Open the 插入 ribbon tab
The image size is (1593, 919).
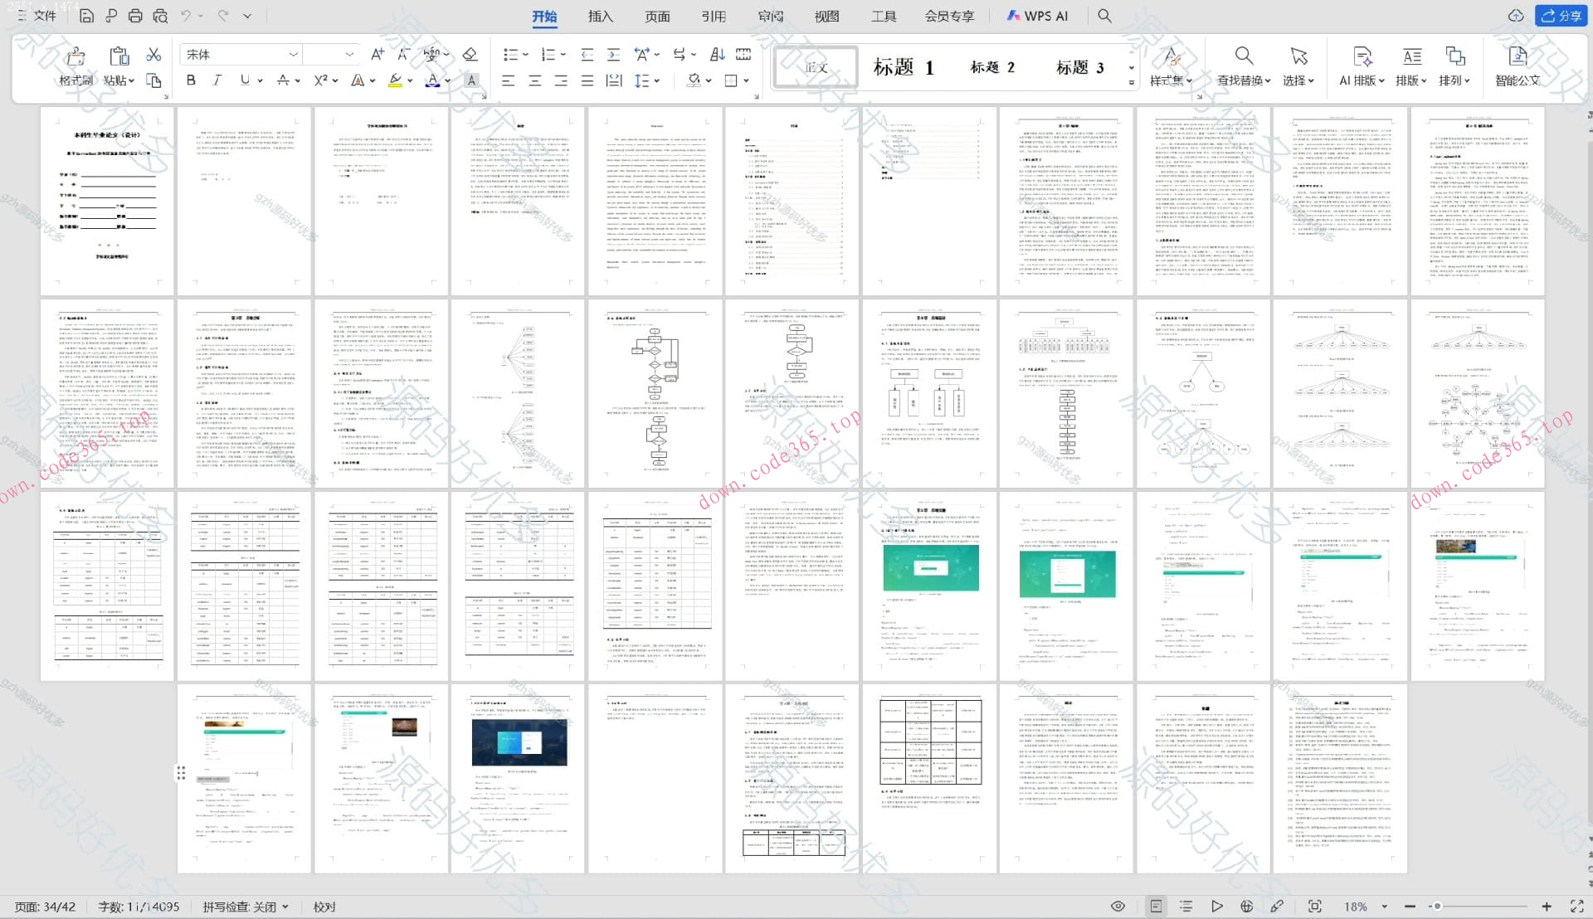[600, 16]
